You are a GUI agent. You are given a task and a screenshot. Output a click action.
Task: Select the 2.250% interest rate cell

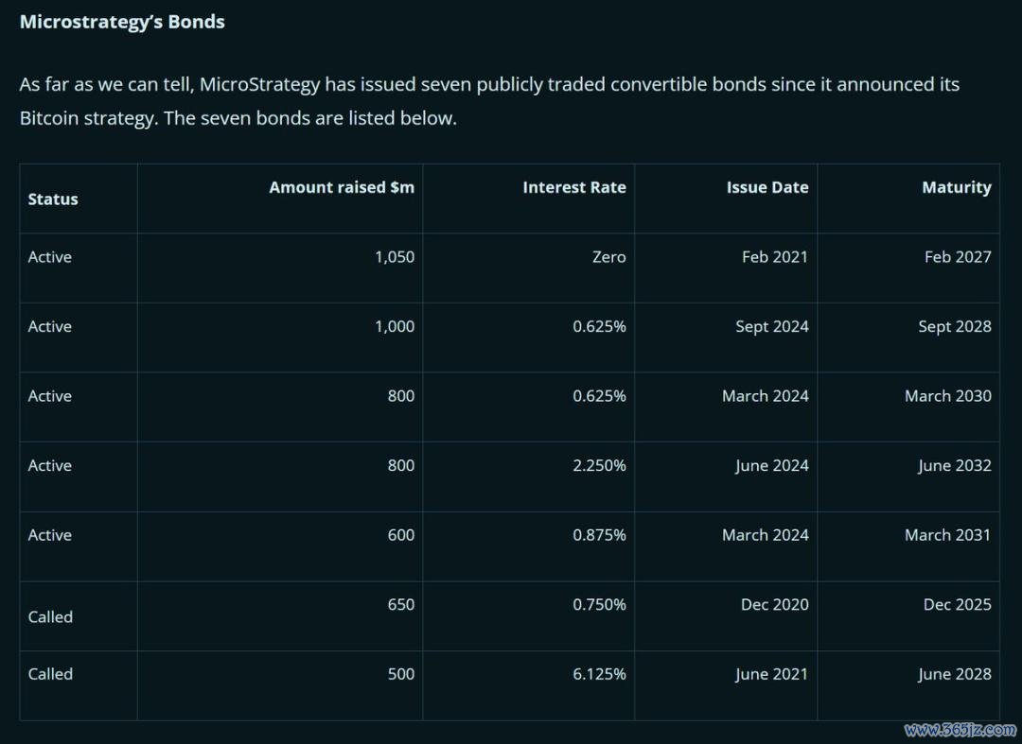click(599, 465)
